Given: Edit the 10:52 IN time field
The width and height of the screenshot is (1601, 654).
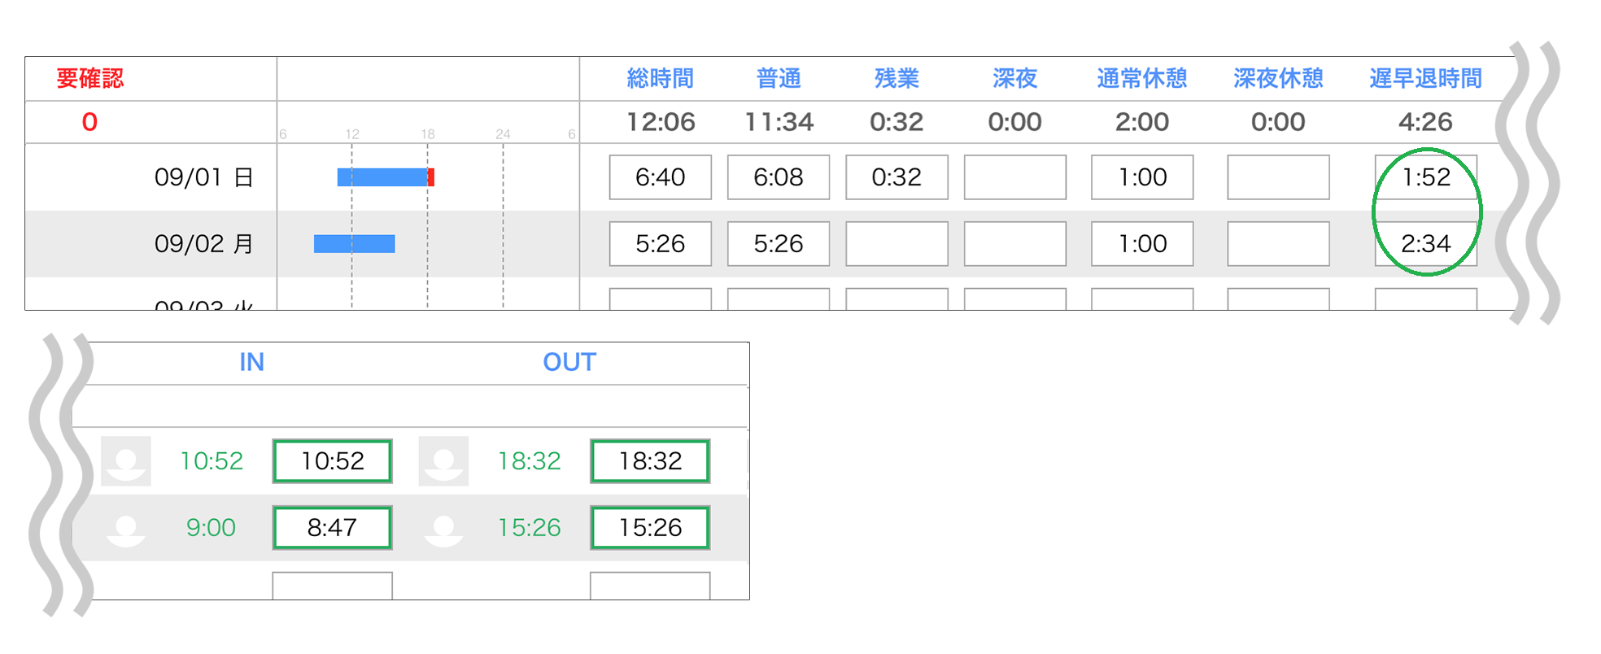Looking at the screenshot, I should tap(333, 461).
